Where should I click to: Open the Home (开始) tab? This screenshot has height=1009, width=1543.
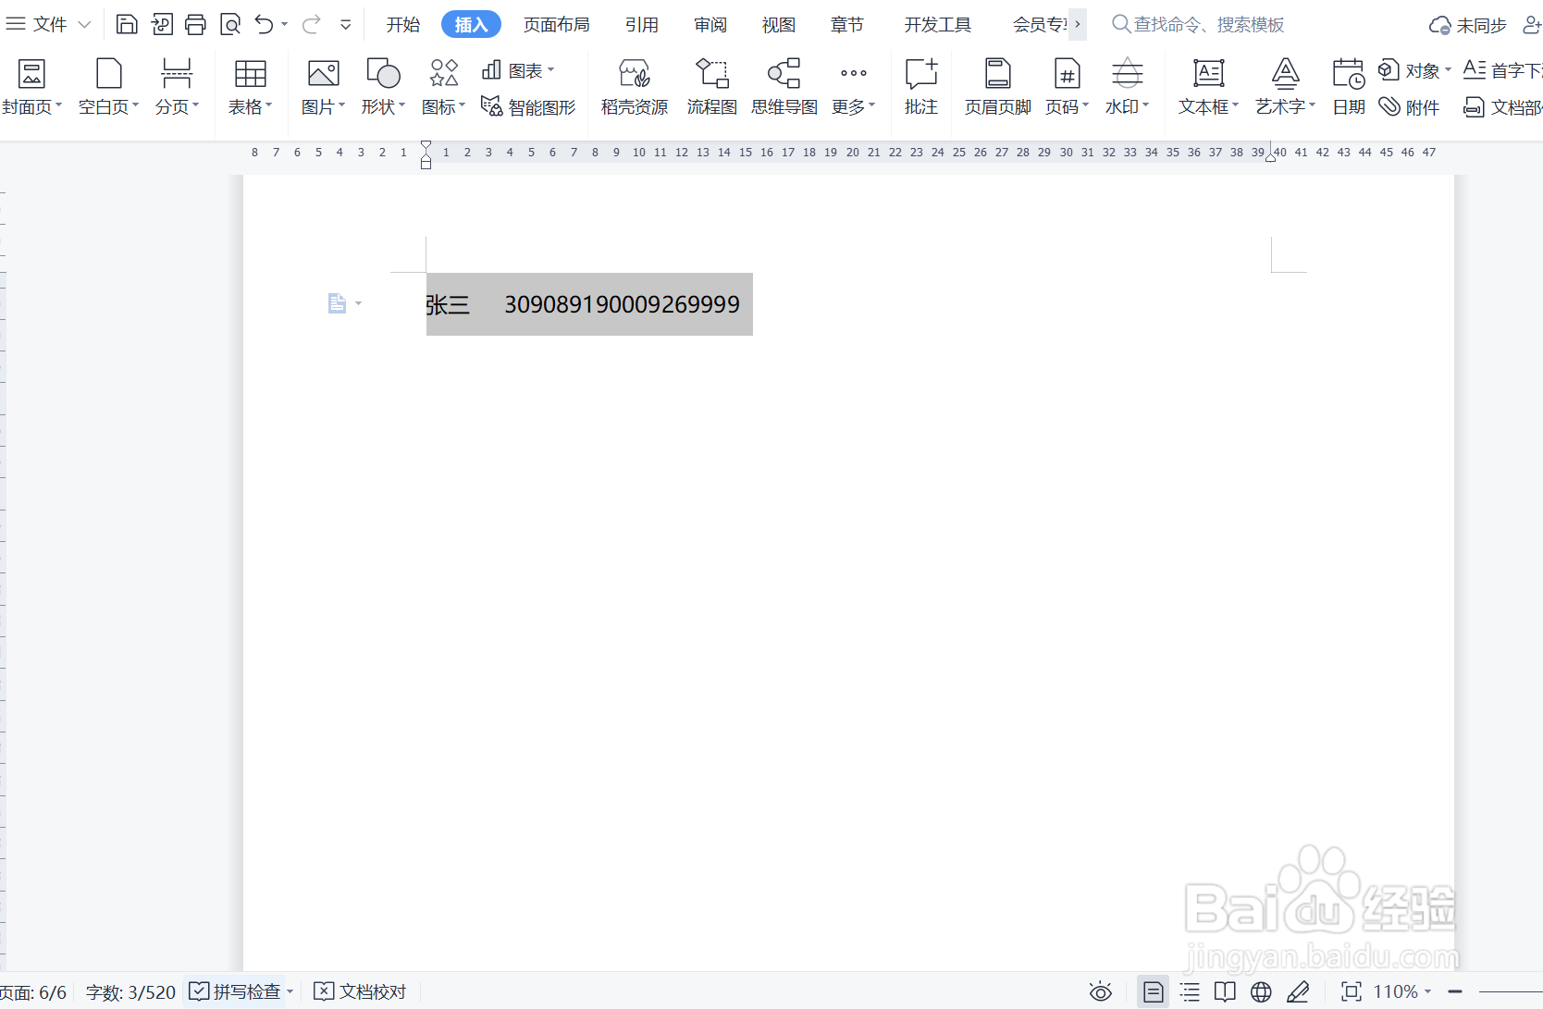point(403,25)
